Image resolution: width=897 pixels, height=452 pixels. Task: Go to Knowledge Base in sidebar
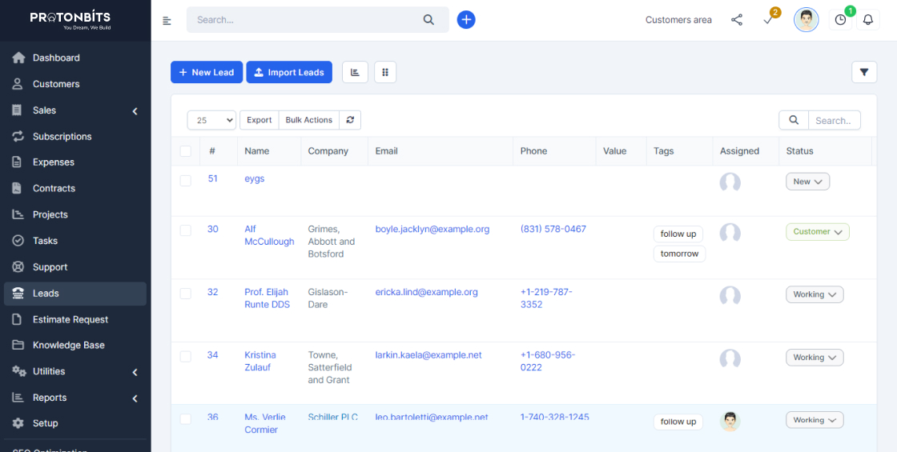[68, 346]
